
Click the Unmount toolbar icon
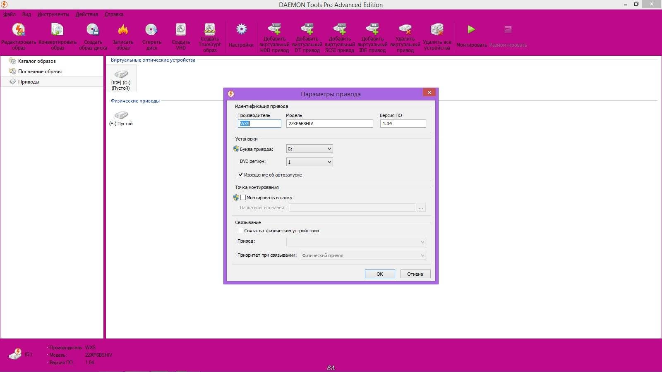point(508,29)
